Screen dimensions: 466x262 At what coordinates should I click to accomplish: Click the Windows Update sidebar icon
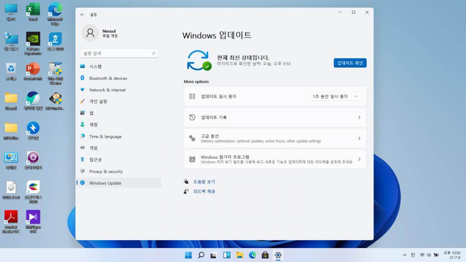point(82,183)
